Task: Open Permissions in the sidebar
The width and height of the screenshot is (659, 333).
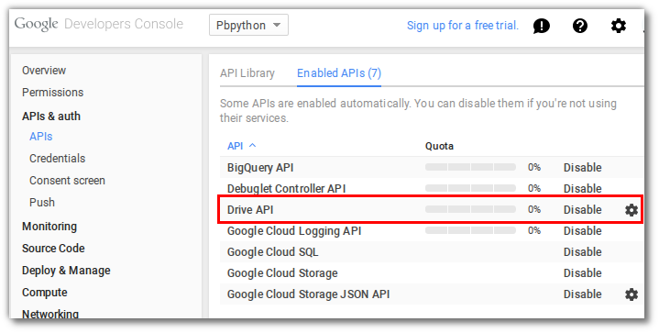Action: [52, 92]
